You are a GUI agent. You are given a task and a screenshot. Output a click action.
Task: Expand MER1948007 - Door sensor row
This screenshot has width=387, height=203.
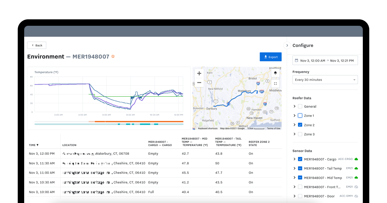294,196
